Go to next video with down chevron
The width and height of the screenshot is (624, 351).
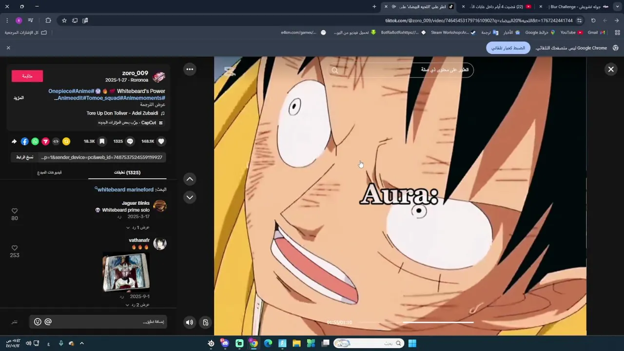190,197
